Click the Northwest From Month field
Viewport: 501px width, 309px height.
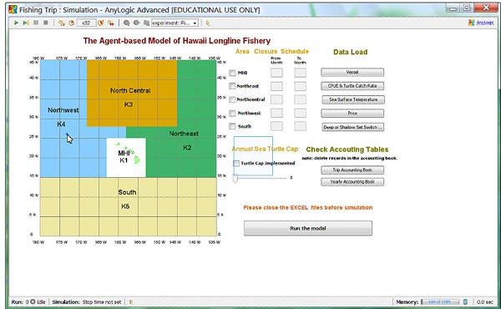(x=276, y=113)
